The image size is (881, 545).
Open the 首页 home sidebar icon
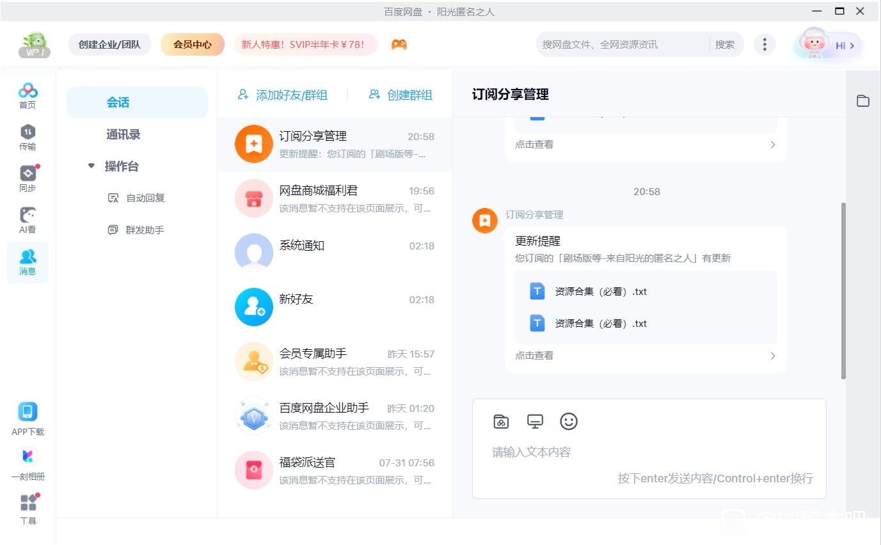pos(28,96)
